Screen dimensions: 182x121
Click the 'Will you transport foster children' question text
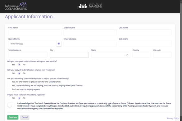[32, 61]
